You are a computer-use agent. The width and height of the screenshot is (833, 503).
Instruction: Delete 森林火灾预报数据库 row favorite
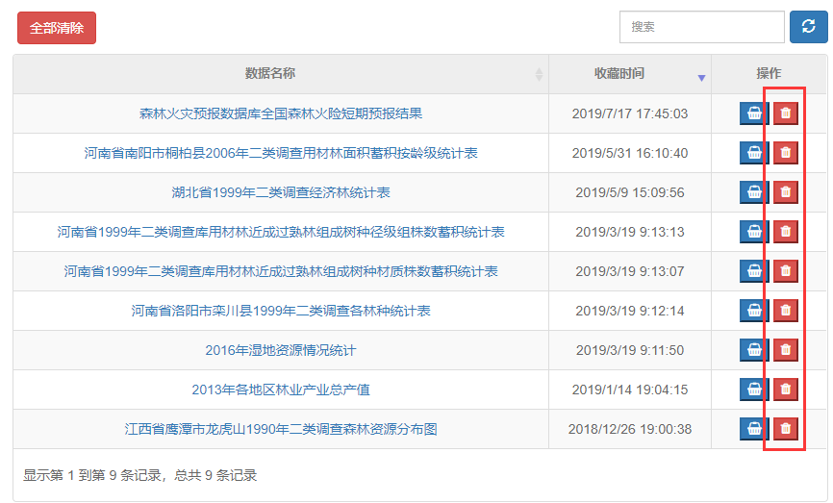[786, 113]
